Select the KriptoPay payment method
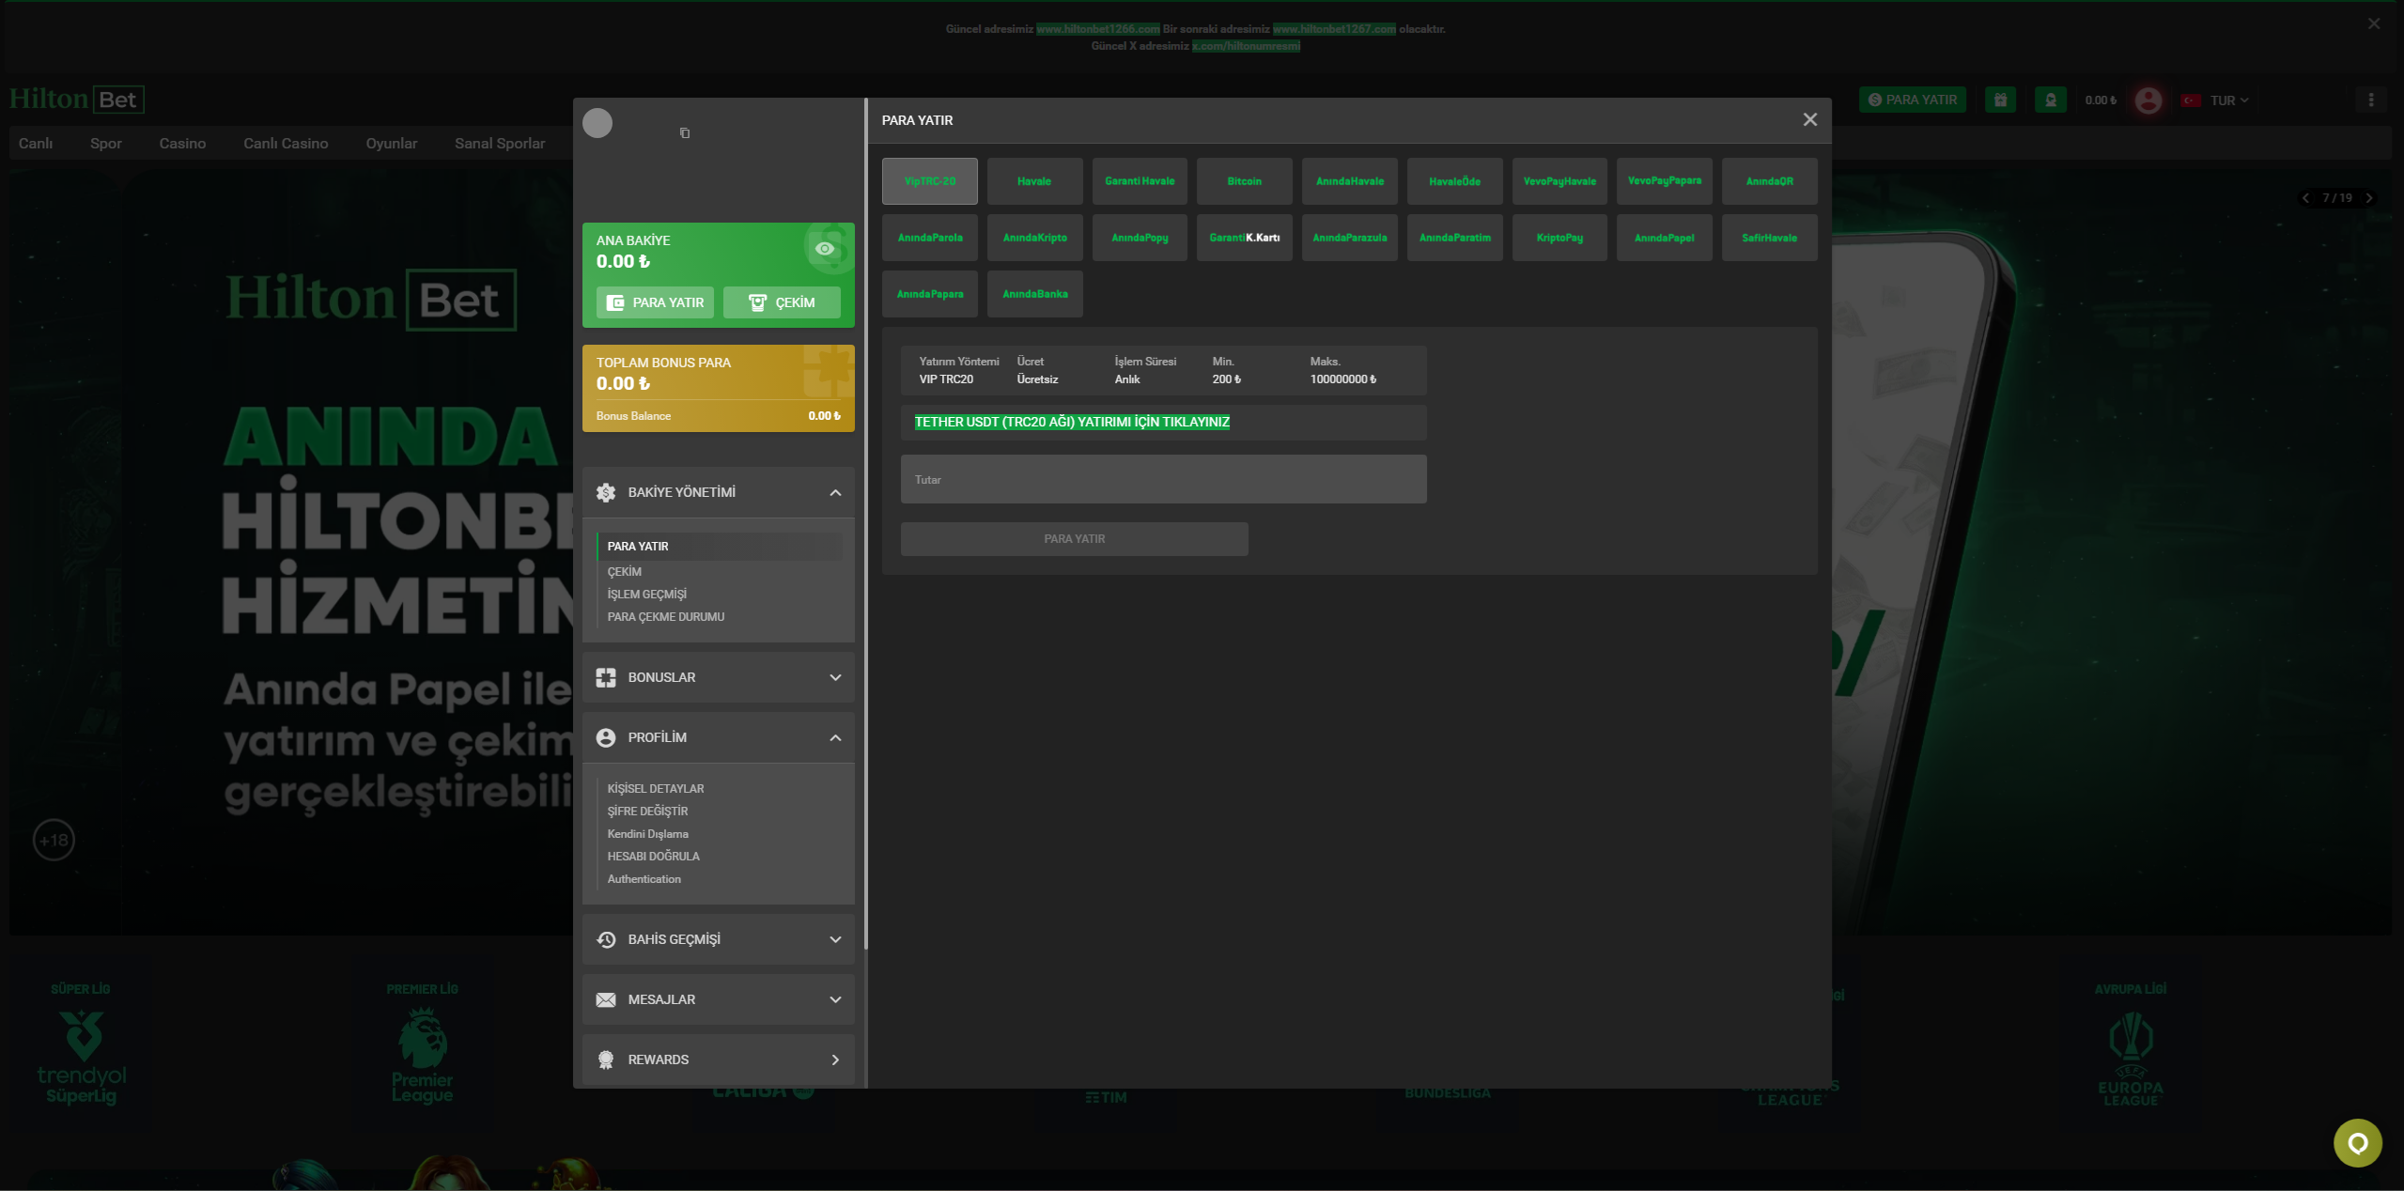The image size is (2404, 1191). pyautogui.click(x=1559, y=238)
